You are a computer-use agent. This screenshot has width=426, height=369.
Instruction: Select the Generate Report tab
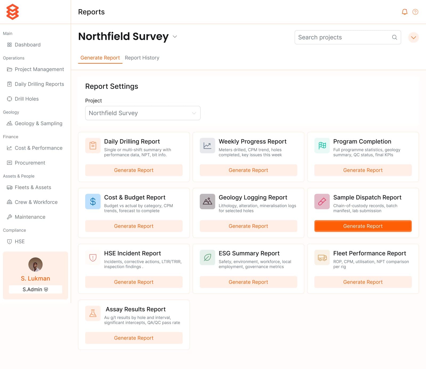tap(100, 58)
